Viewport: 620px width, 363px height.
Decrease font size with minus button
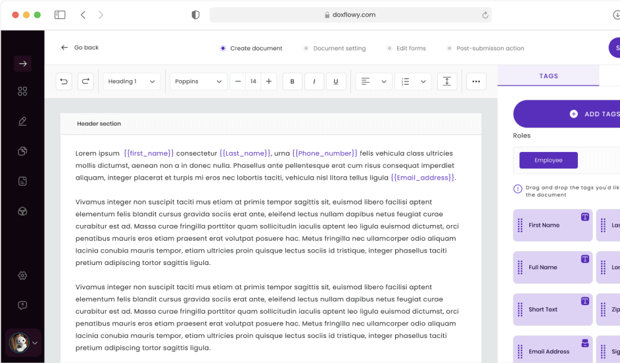tap(237, 82)
